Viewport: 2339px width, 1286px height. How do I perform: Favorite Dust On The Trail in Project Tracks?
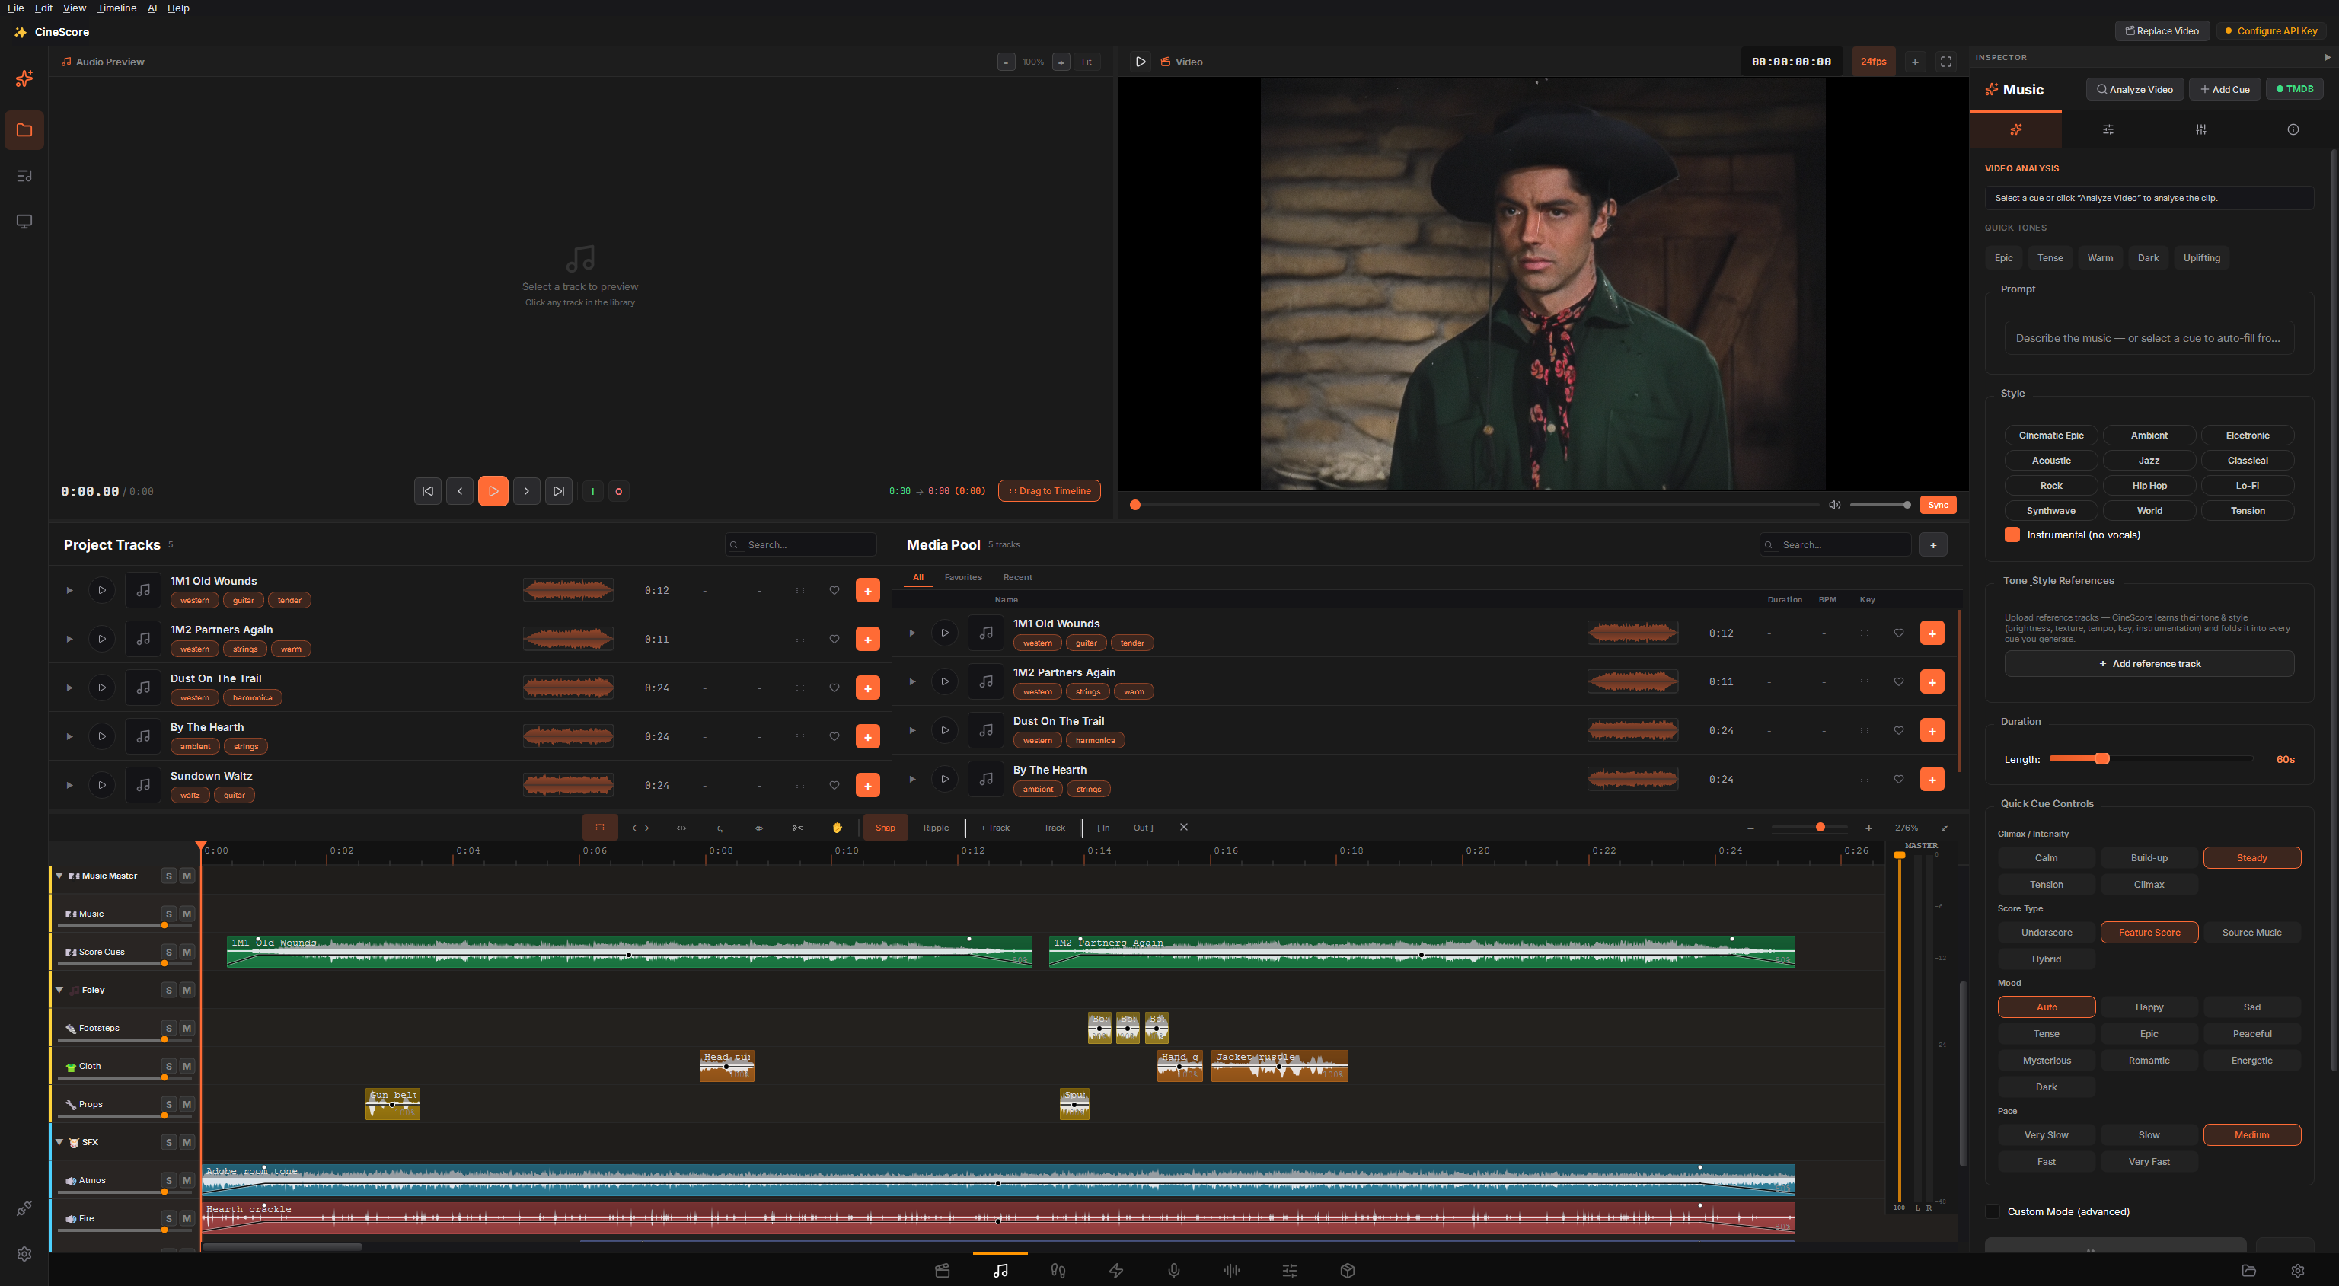coord(834,688)
